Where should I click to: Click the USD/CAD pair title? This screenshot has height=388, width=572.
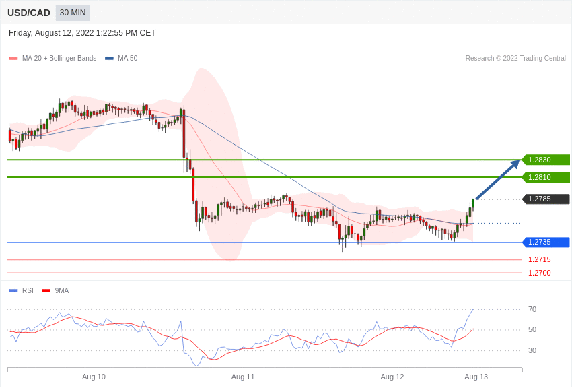pos(29,13)
